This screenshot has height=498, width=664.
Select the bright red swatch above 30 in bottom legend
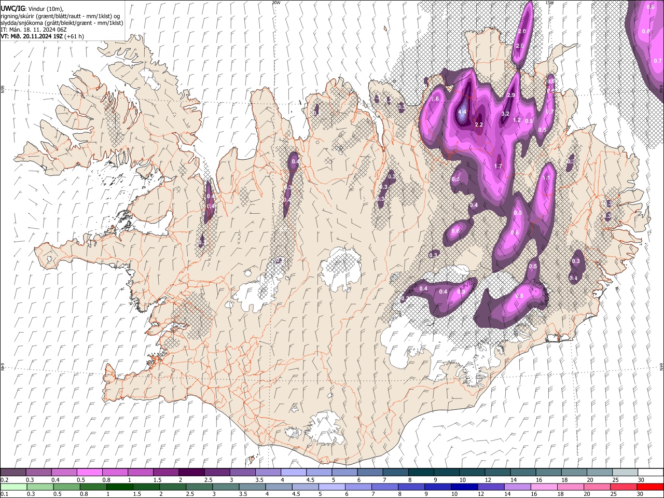651,487
